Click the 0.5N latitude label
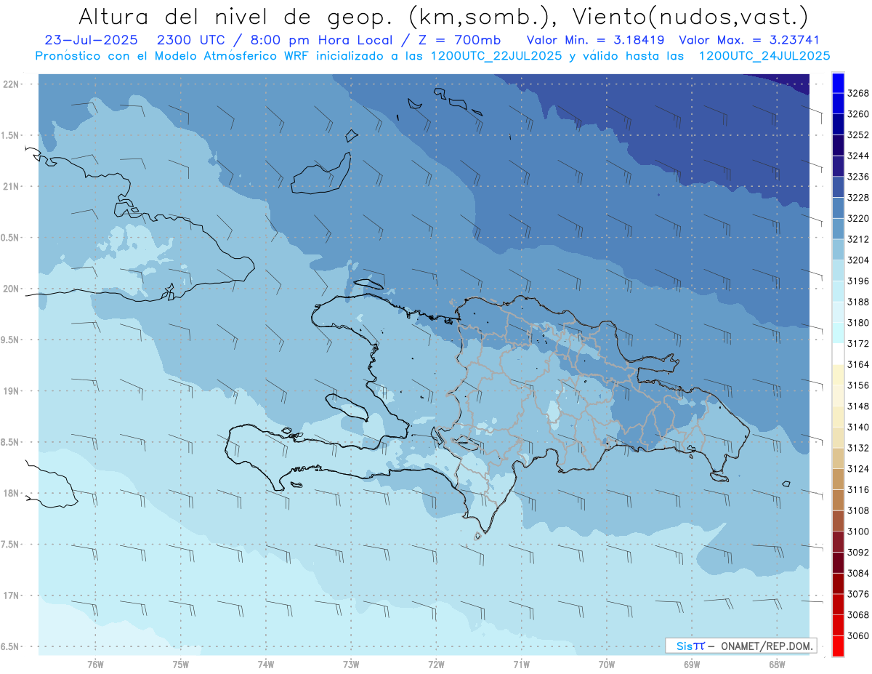 9,238
